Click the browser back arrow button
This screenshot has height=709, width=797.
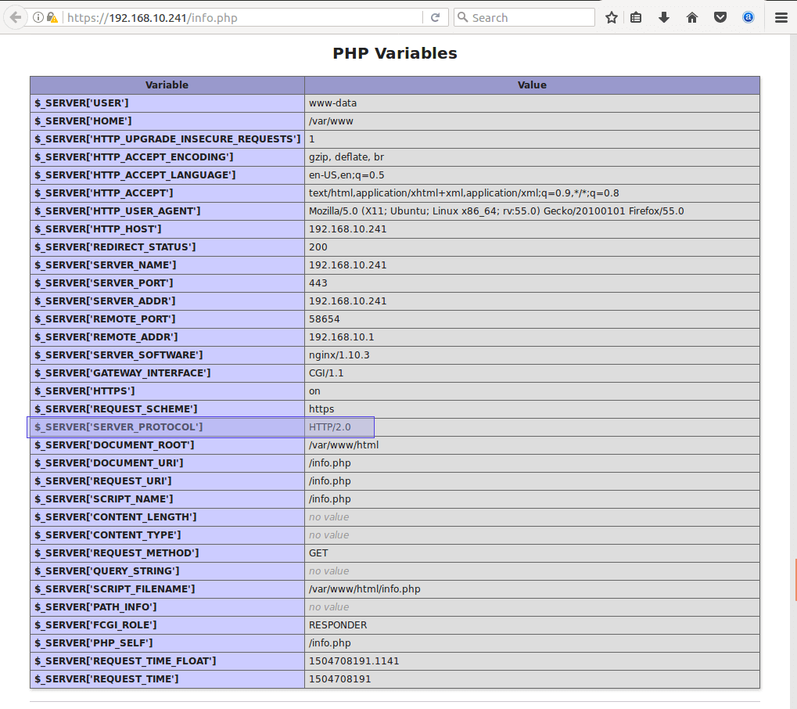[16, 17]
